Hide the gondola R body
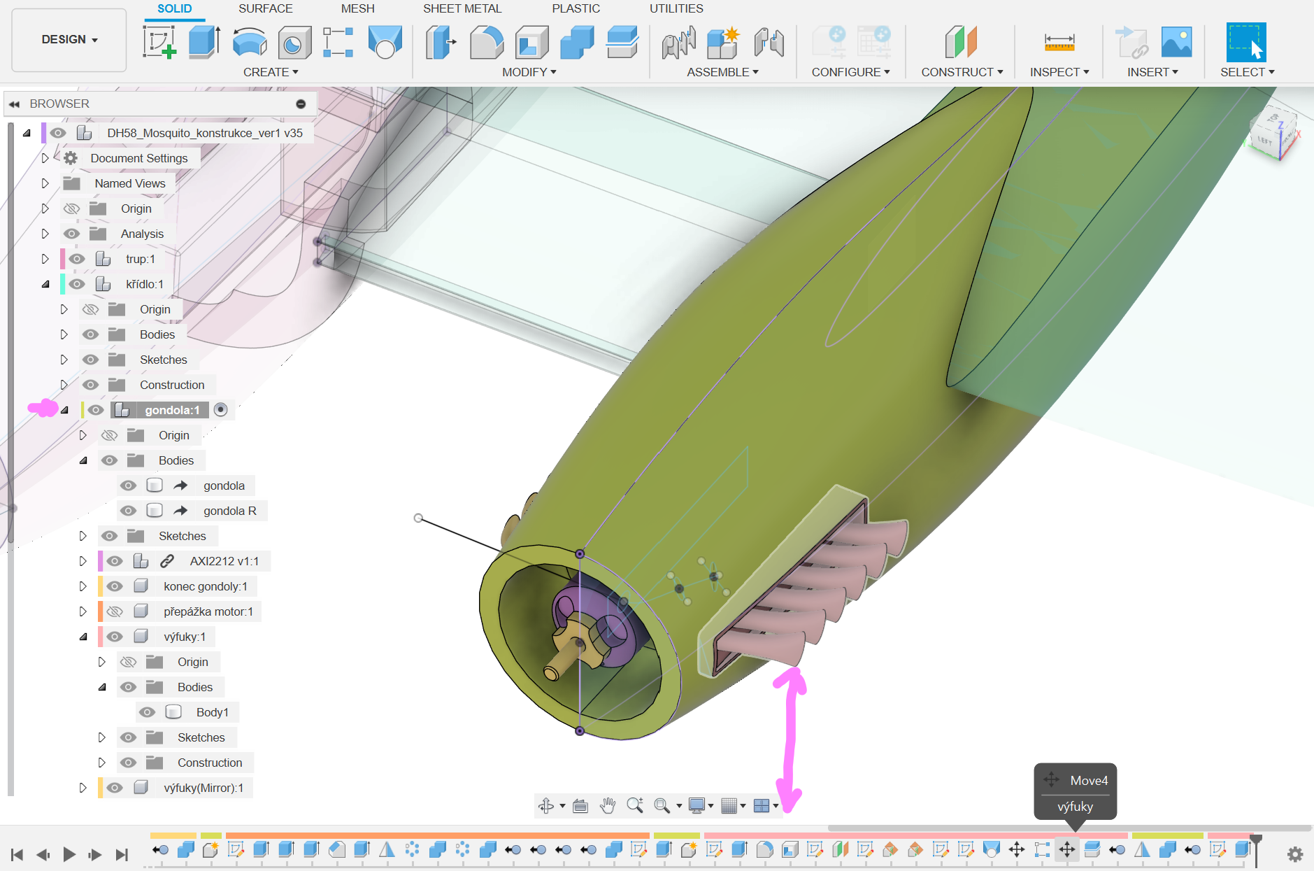 [128, 511]
